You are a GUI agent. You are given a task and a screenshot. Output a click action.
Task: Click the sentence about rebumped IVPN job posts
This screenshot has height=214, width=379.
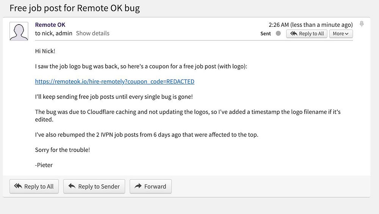(x=147, y=134)
